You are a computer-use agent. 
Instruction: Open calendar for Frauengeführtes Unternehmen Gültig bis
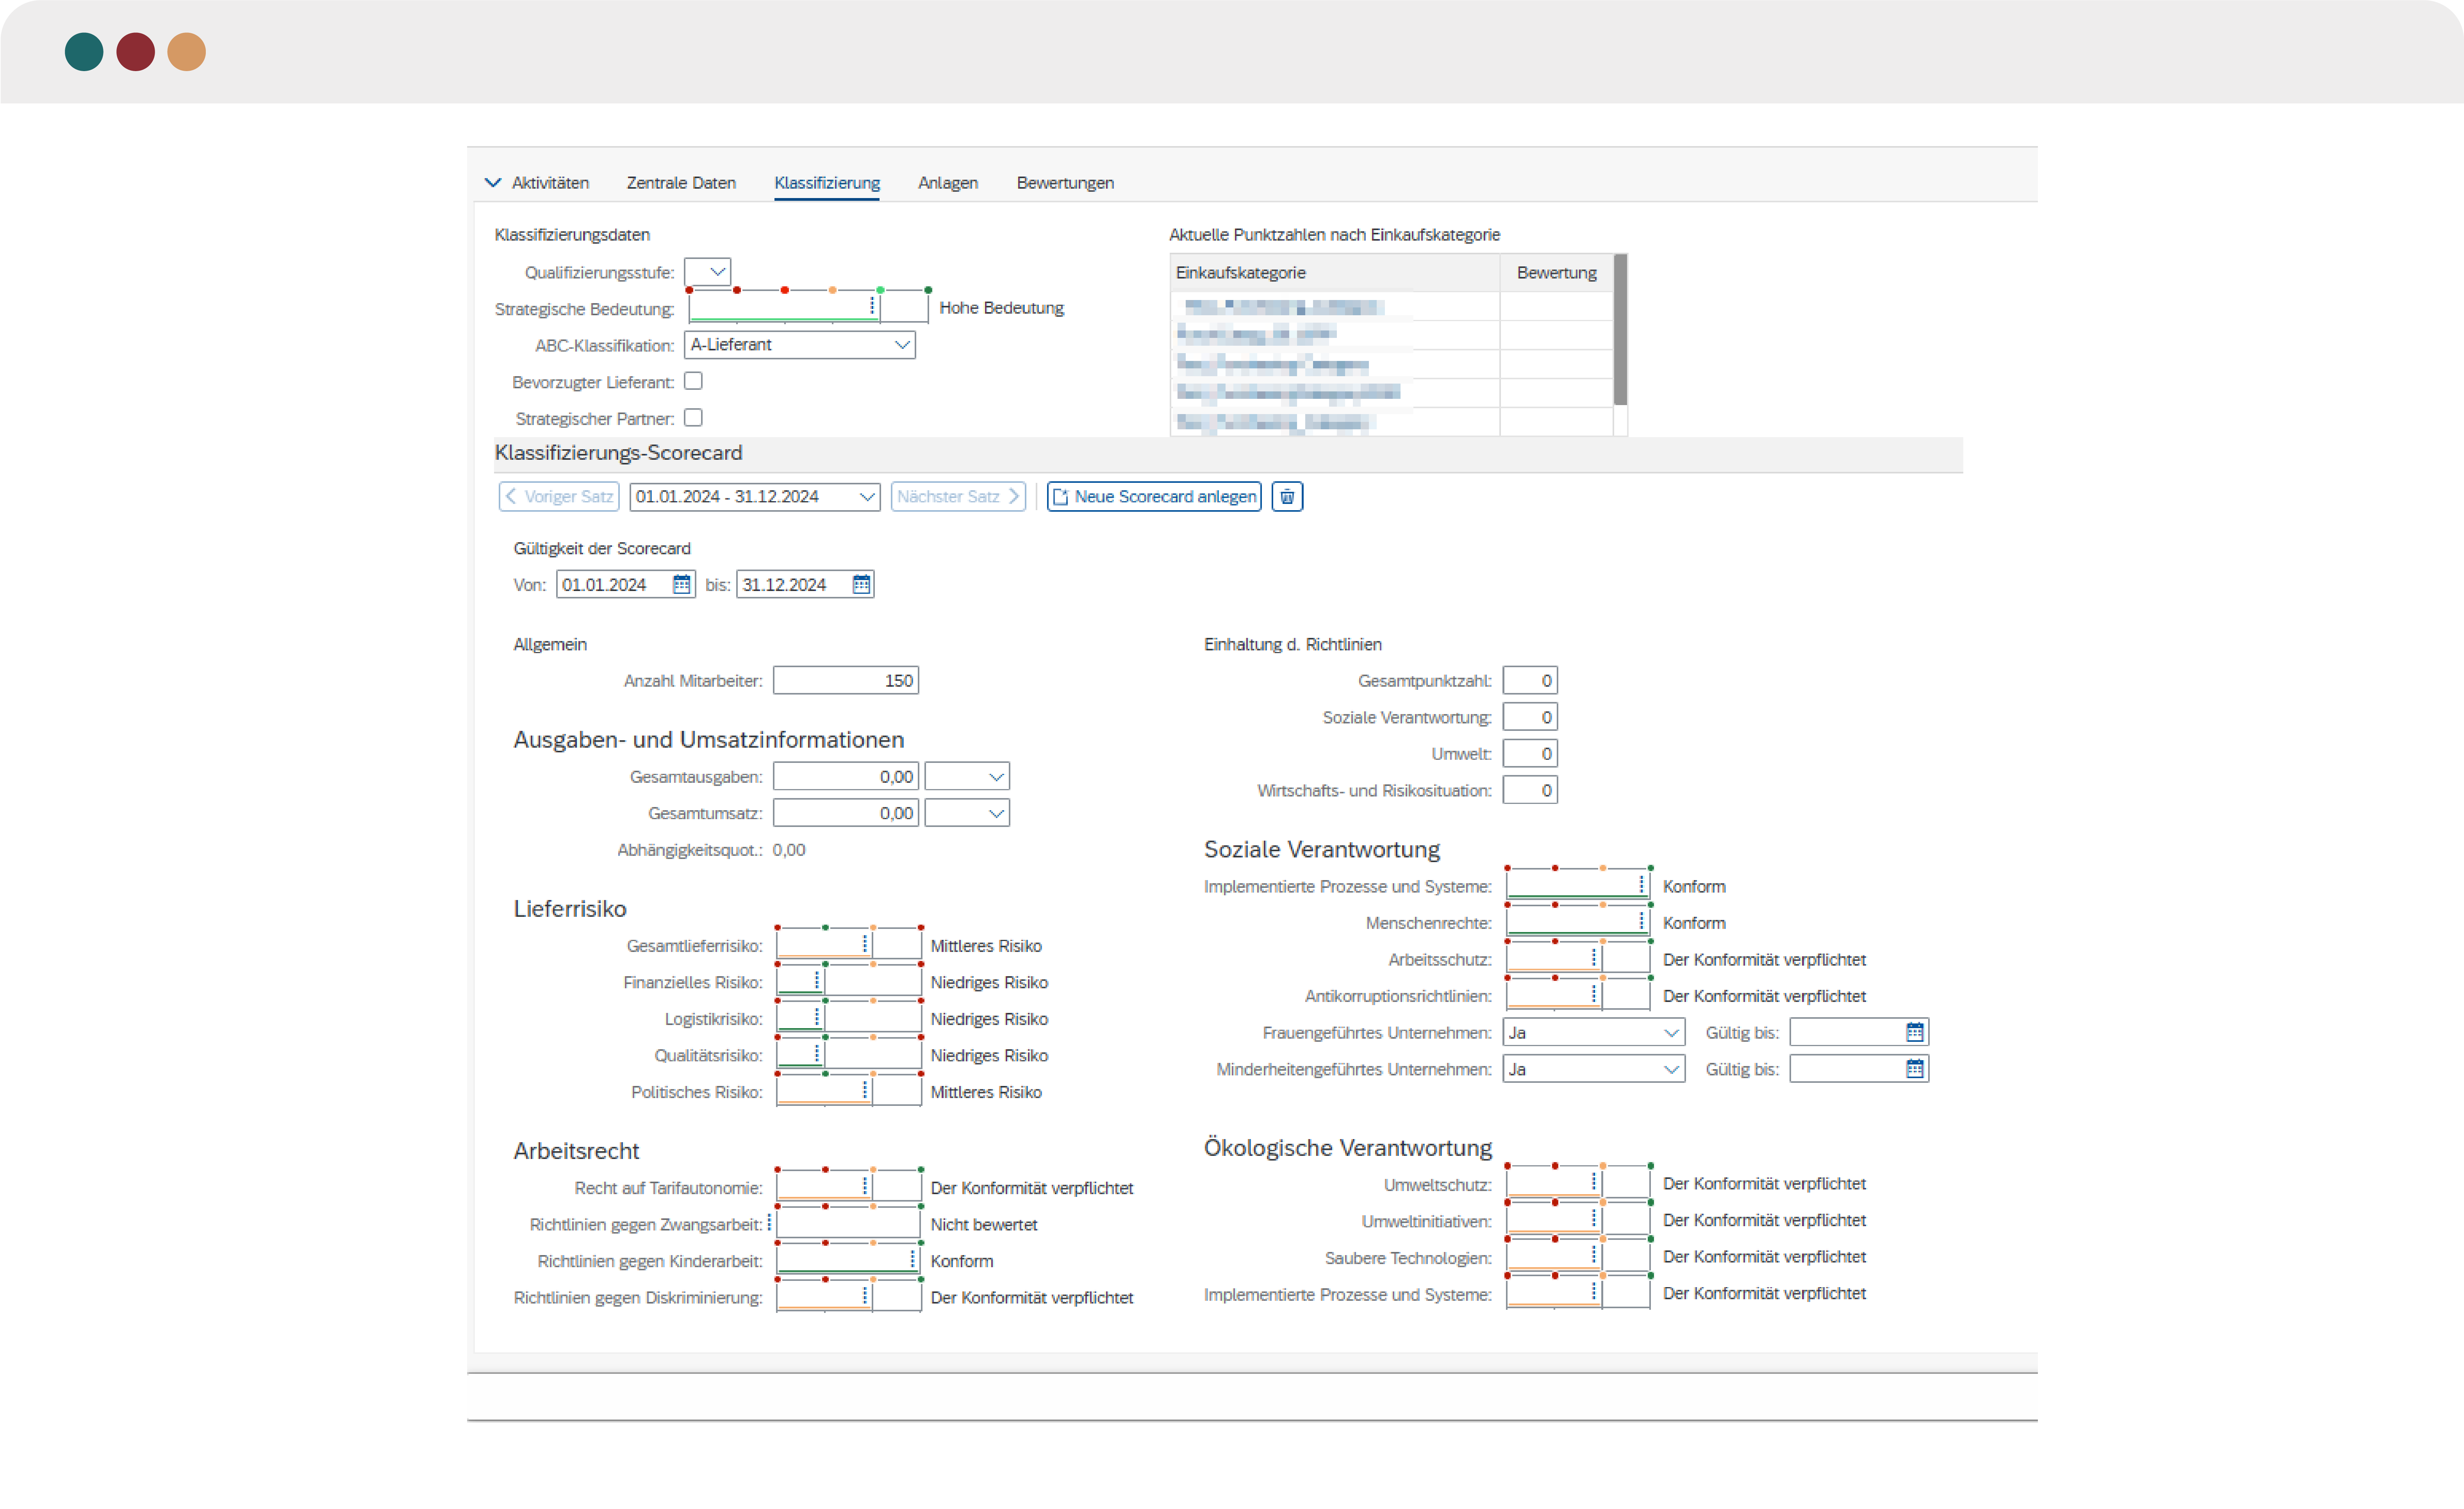[x=1914, y=1032]
